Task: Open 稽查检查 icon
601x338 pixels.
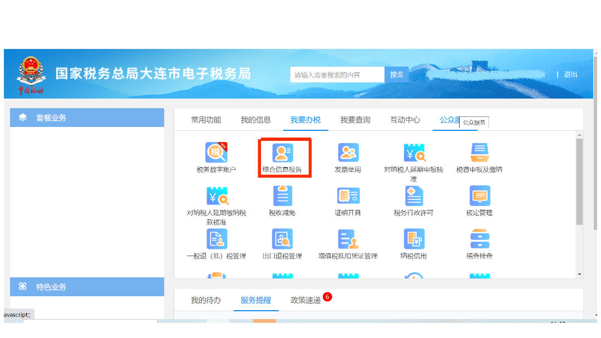Action: click(480, 239)
